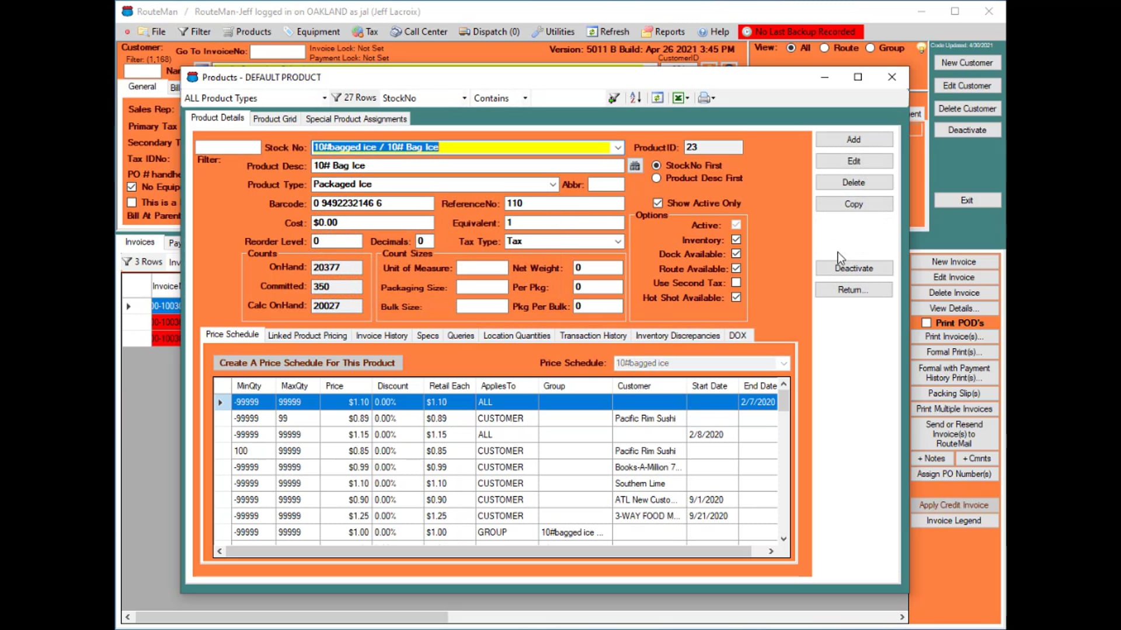This screenshot has height=630, width=1121.
Task: Open the Stock No dropdown arrow
Action: [618, 148]
